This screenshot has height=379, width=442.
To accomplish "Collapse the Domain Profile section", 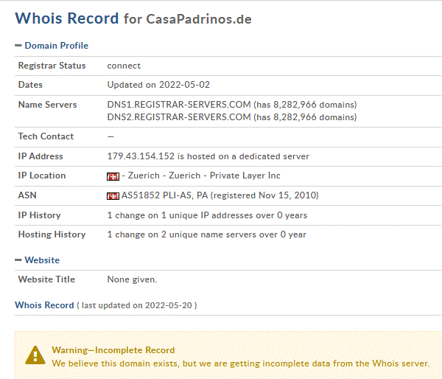I will click(18, 46).
